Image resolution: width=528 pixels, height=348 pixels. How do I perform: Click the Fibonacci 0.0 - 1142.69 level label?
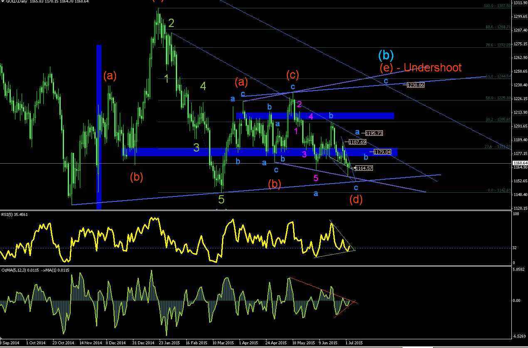point(498,190)
